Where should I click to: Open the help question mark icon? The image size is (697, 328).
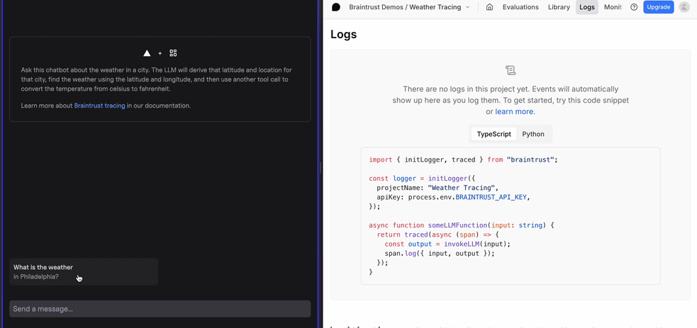tap(634, 7)
